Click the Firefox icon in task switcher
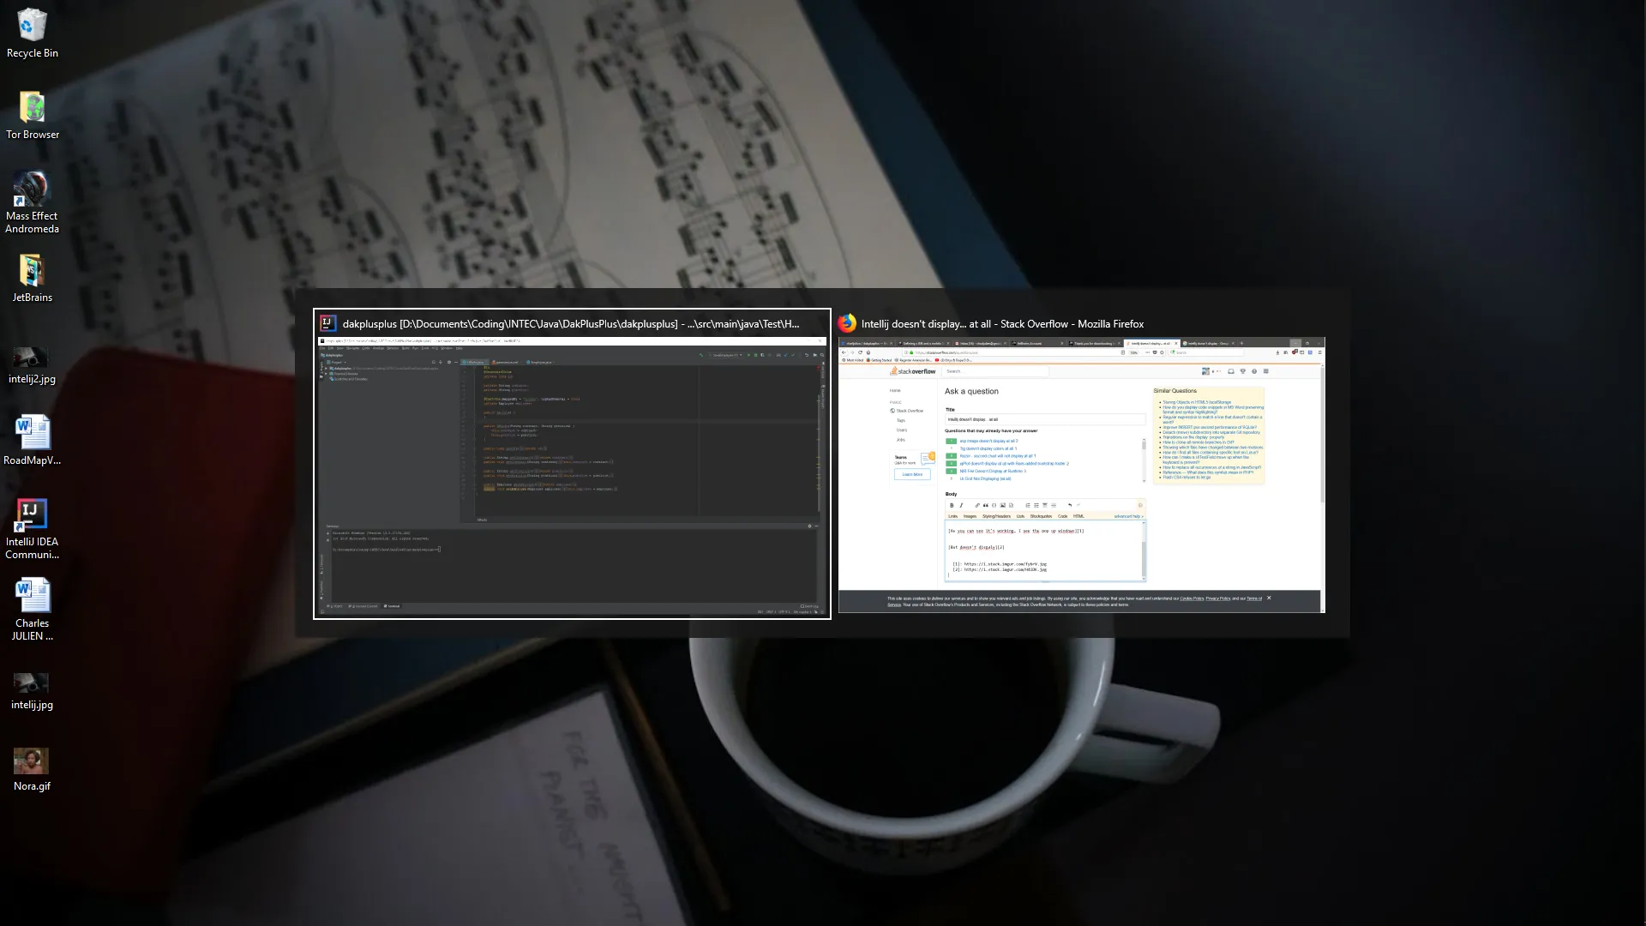Viewport: 1646px width, 926px height. click(x=847, y=323)
